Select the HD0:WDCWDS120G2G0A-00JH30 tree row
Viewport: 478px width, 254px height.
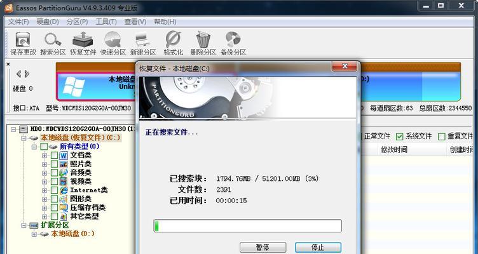click(82, 129)
